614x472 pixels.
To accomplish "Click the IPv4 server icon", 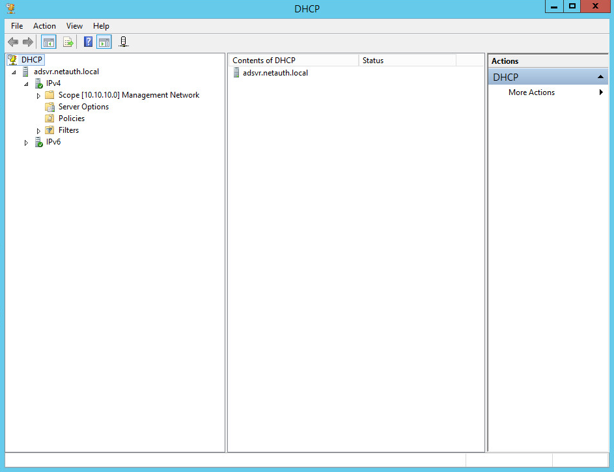I will tap(38, 83).
